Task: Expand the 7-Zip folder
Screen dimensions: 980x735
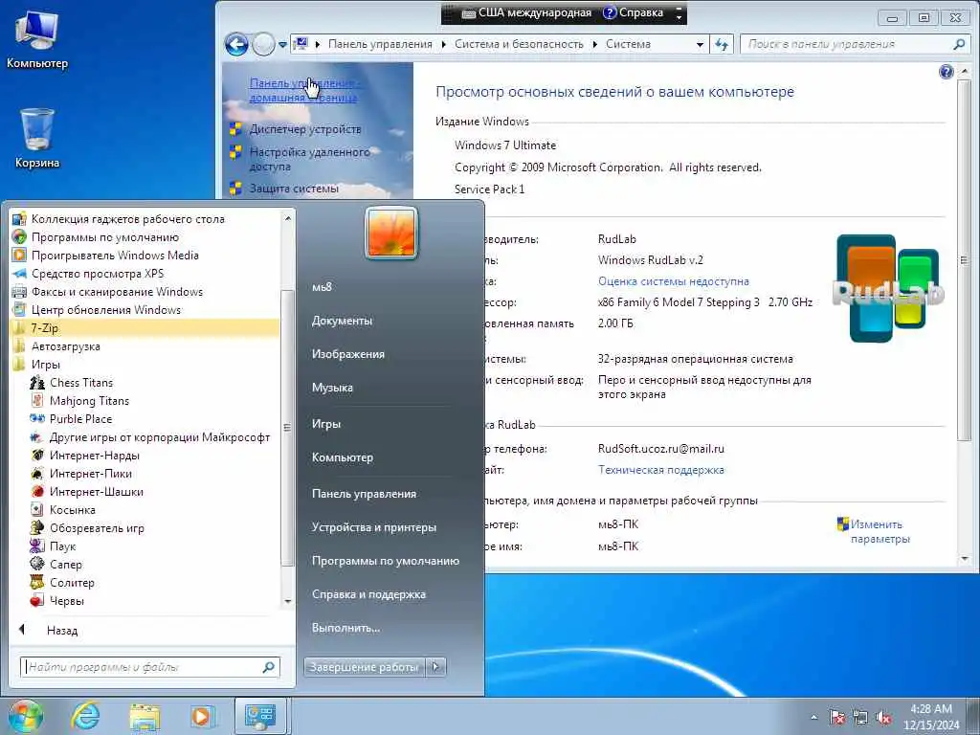Action: pyautogui.click(x=145, y=327)
